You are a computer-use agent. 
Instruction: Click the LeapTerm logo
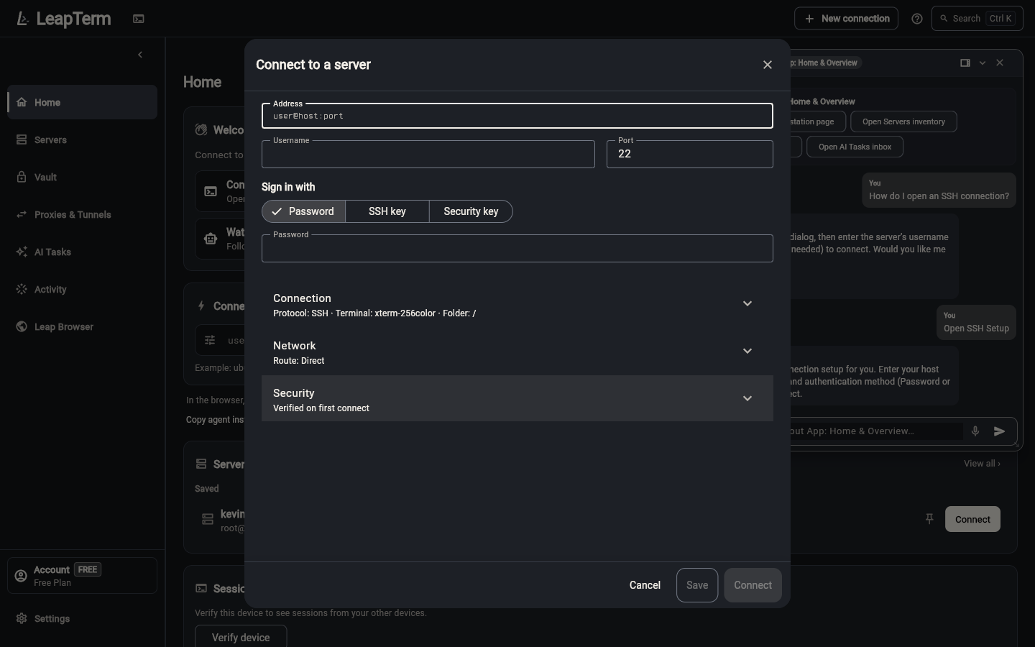pos(63,19)
